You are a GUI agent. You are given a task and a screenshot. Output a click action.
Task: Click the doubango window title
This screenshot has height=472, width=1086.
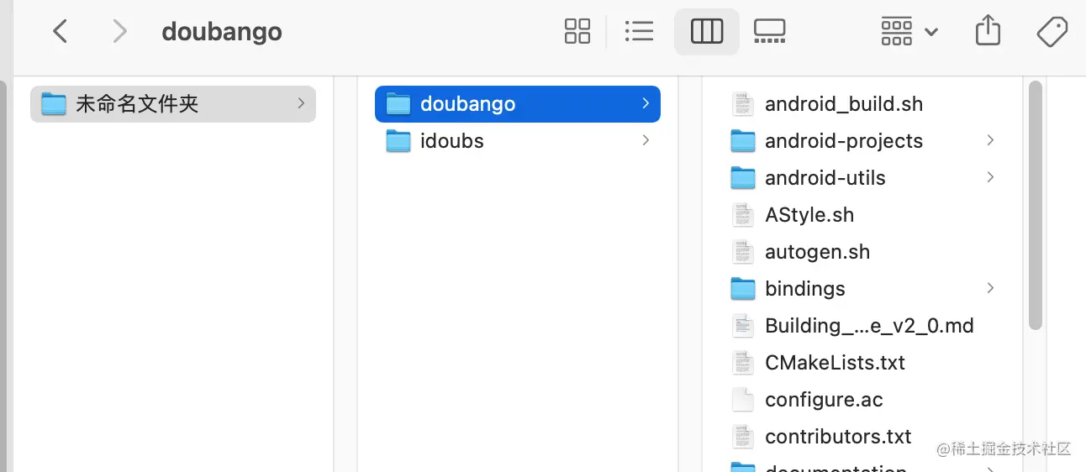click(222, 32)
